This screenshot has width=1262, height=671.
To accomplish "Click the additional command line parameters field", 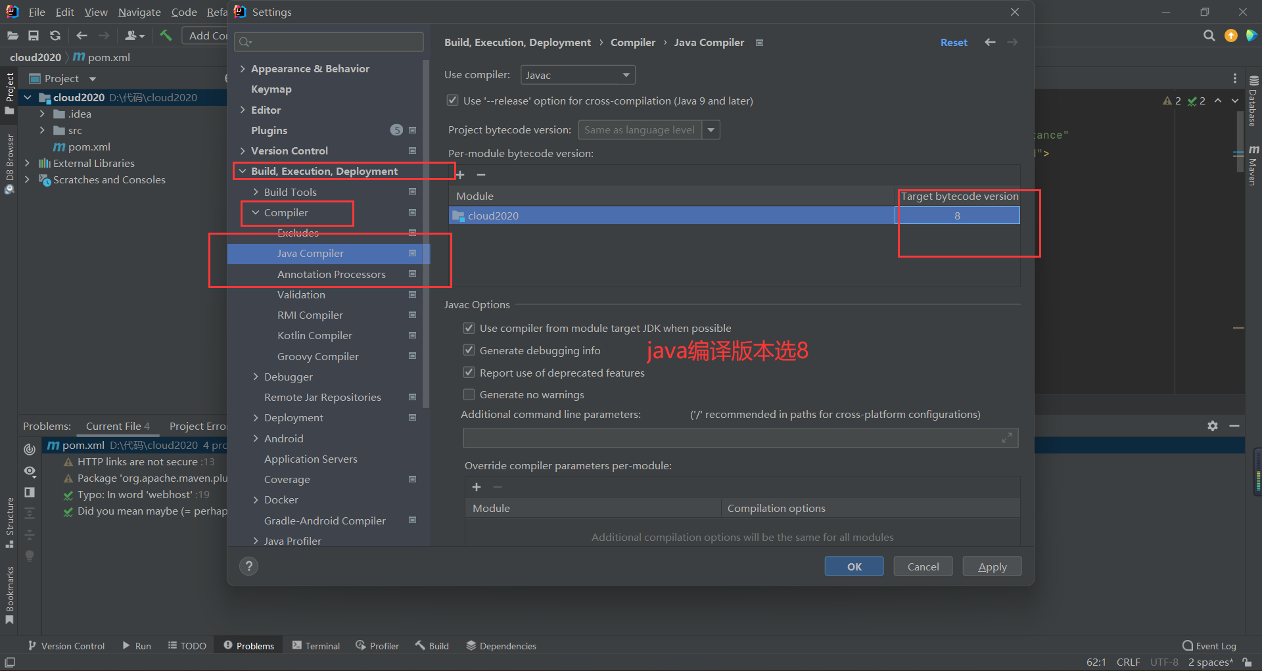I will point(741,438).
